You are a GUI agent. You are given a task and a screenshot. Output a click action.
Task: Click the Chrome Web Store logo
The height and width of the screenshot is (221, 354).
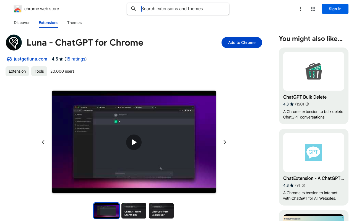[18, 9]
